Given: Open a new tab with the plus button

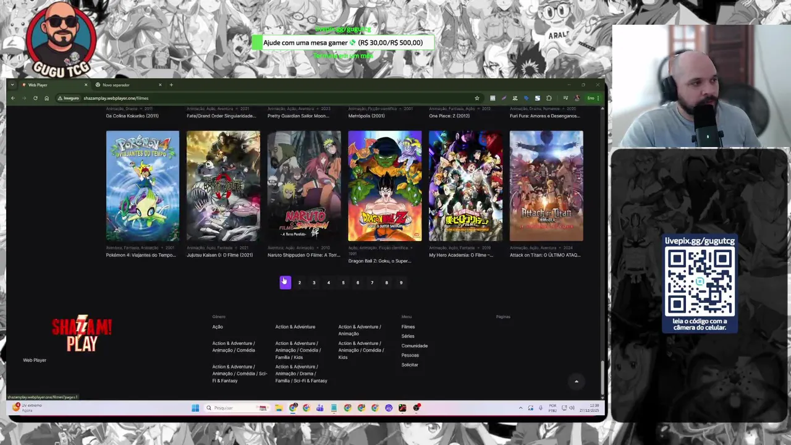Looking at the screenshot, I should click(171, 85).
